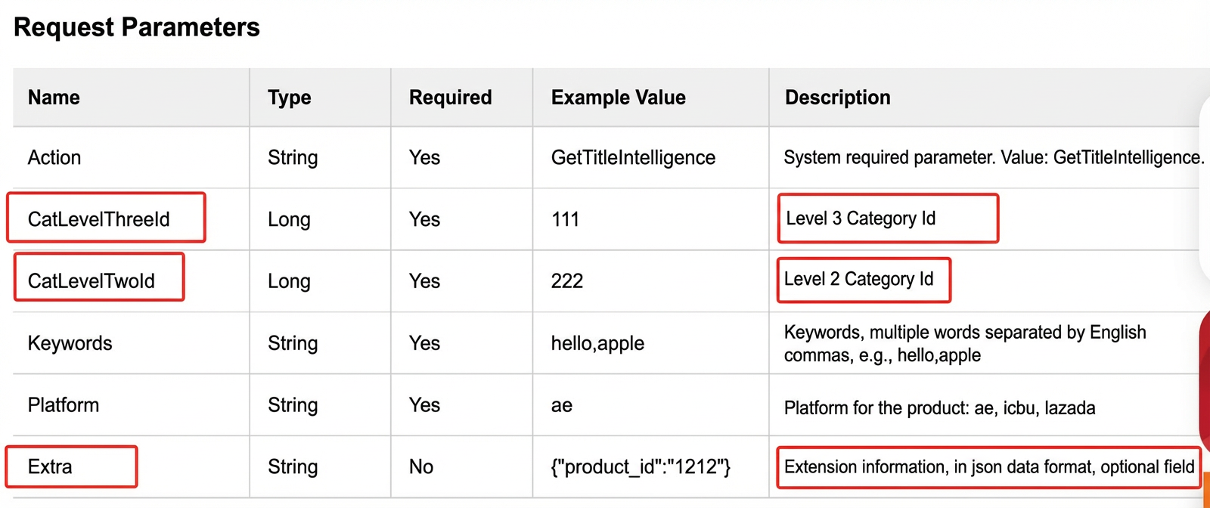
Task: Click the Level 2 Category Id description
Action: pyautogui.click(x=858, y=279)
